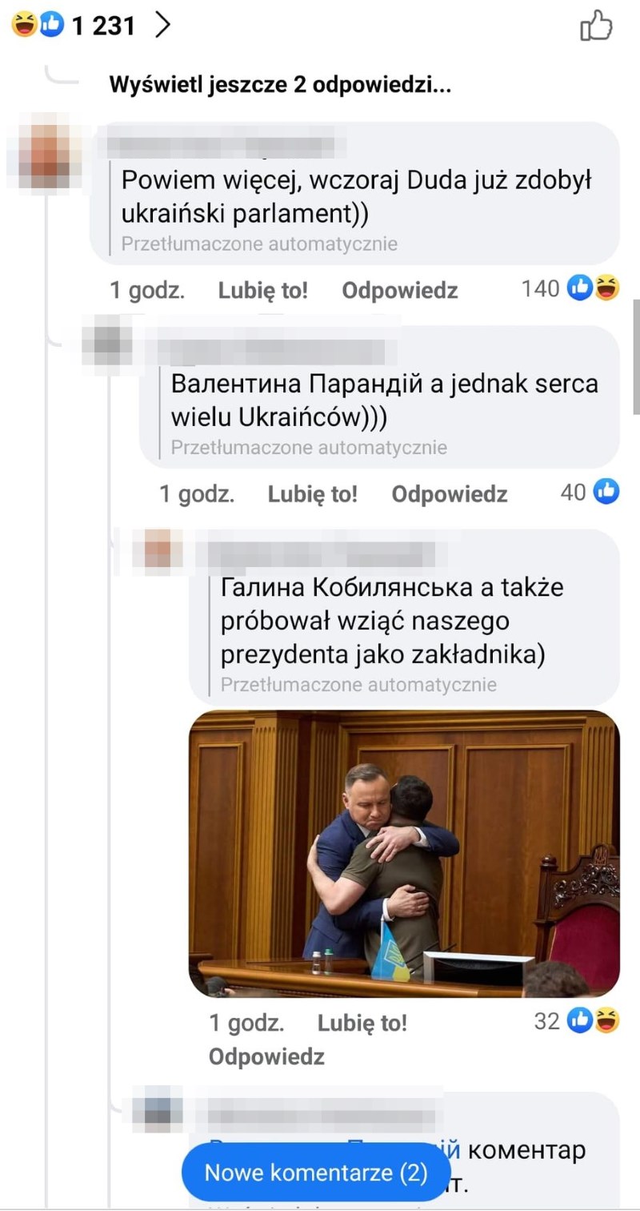This screenshot has height=1211, width=640.
Task: Open the photo of two men hugging
Action: [404, 853]
